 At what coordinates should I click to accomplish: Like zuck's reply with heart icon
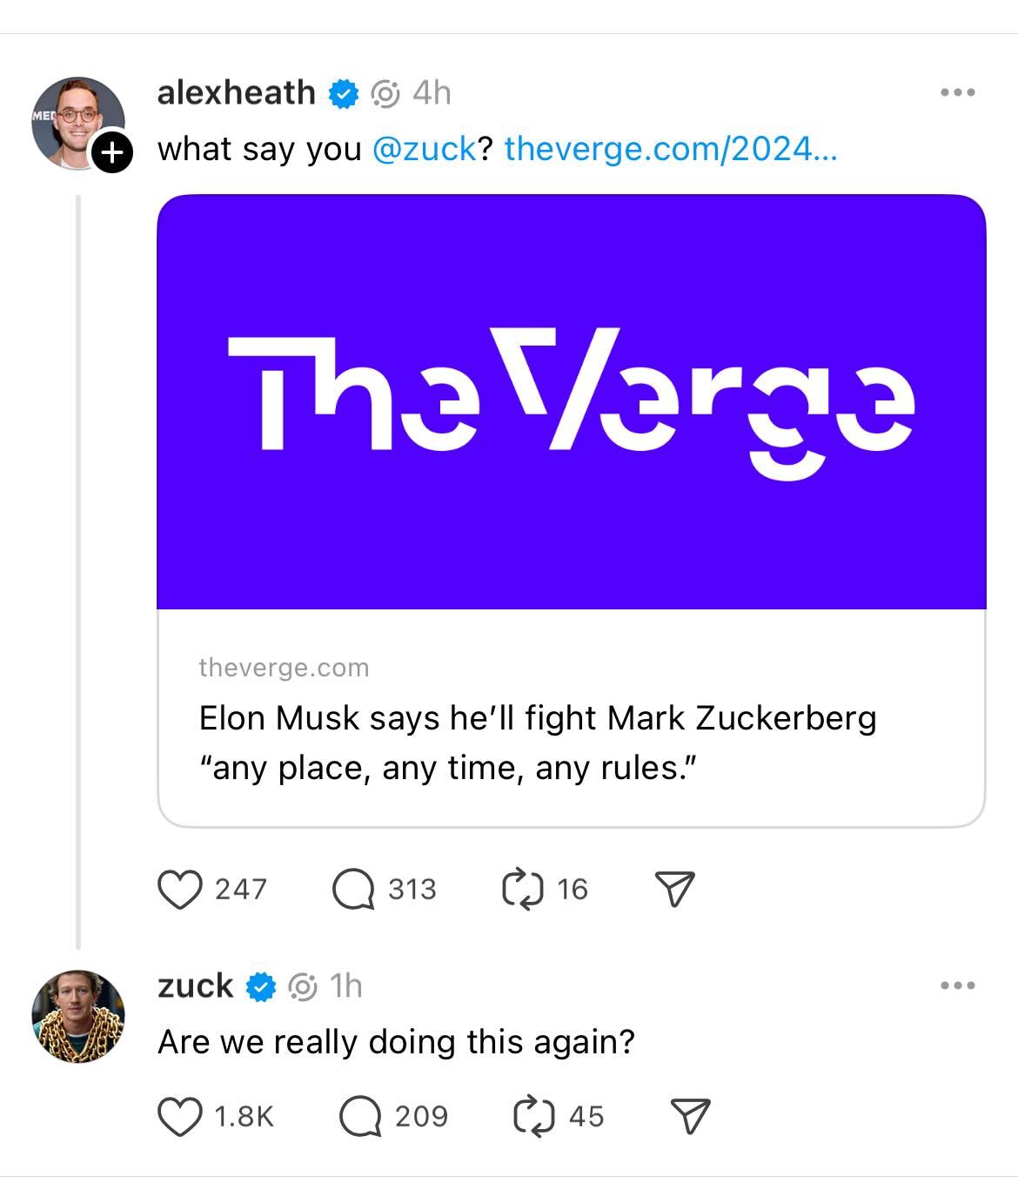(180, 1117)
